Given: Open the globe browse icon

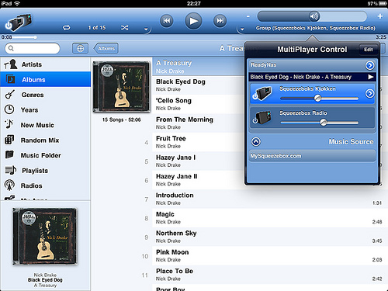Looking at the screenshot, I should (80, 48).
